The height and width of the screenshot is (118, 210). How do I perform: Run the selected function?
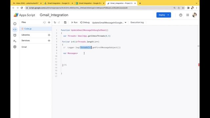pos(74,23)
